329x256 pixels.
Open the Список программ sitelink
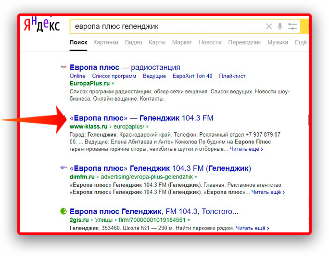pos(114,76)
